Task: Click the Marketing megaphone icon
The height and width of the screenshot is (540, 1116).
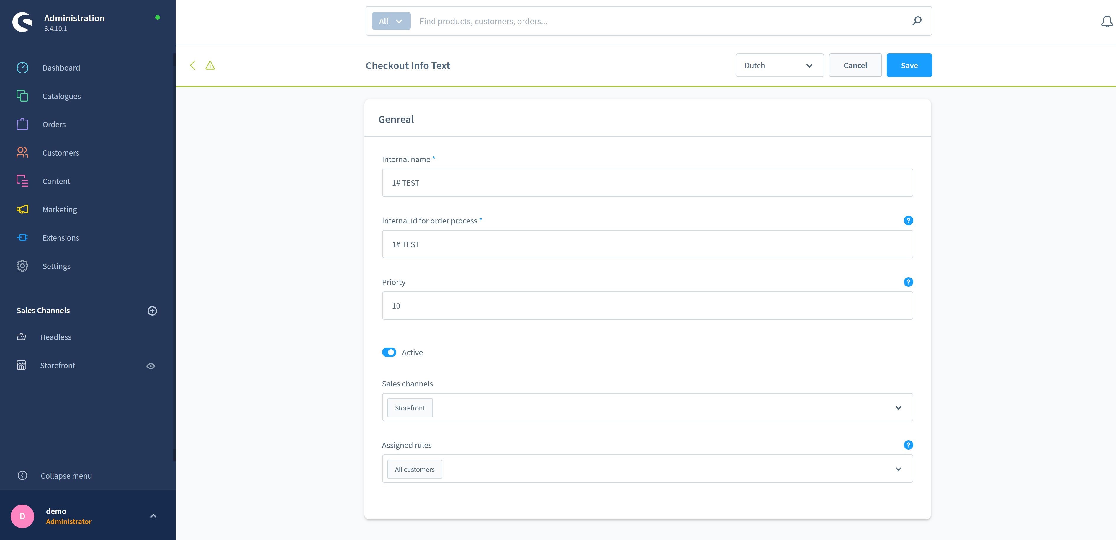Action: coord(22,209)
